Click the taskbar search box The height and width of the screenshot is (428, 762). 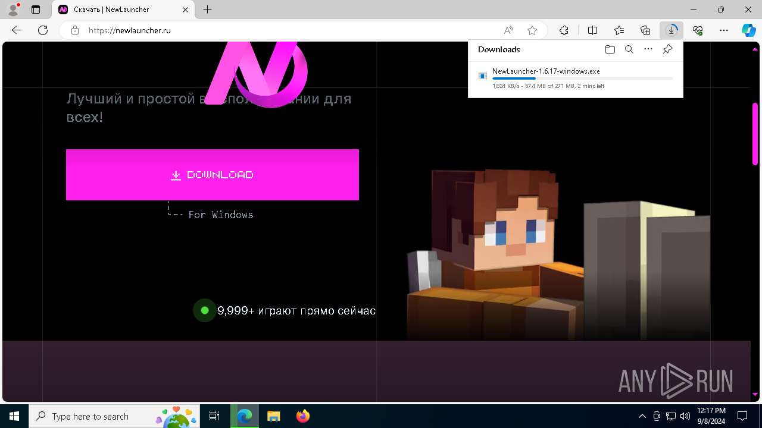(115, 416)
